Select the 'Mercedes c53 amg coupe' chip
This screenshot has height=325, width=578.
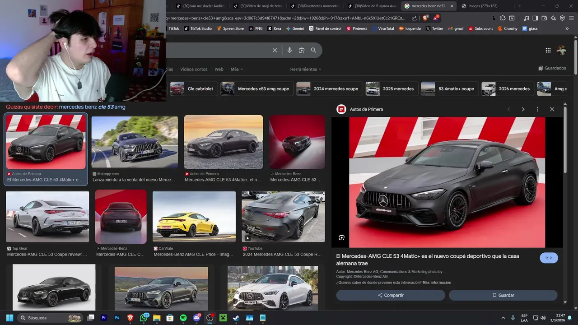pos(257,89)
